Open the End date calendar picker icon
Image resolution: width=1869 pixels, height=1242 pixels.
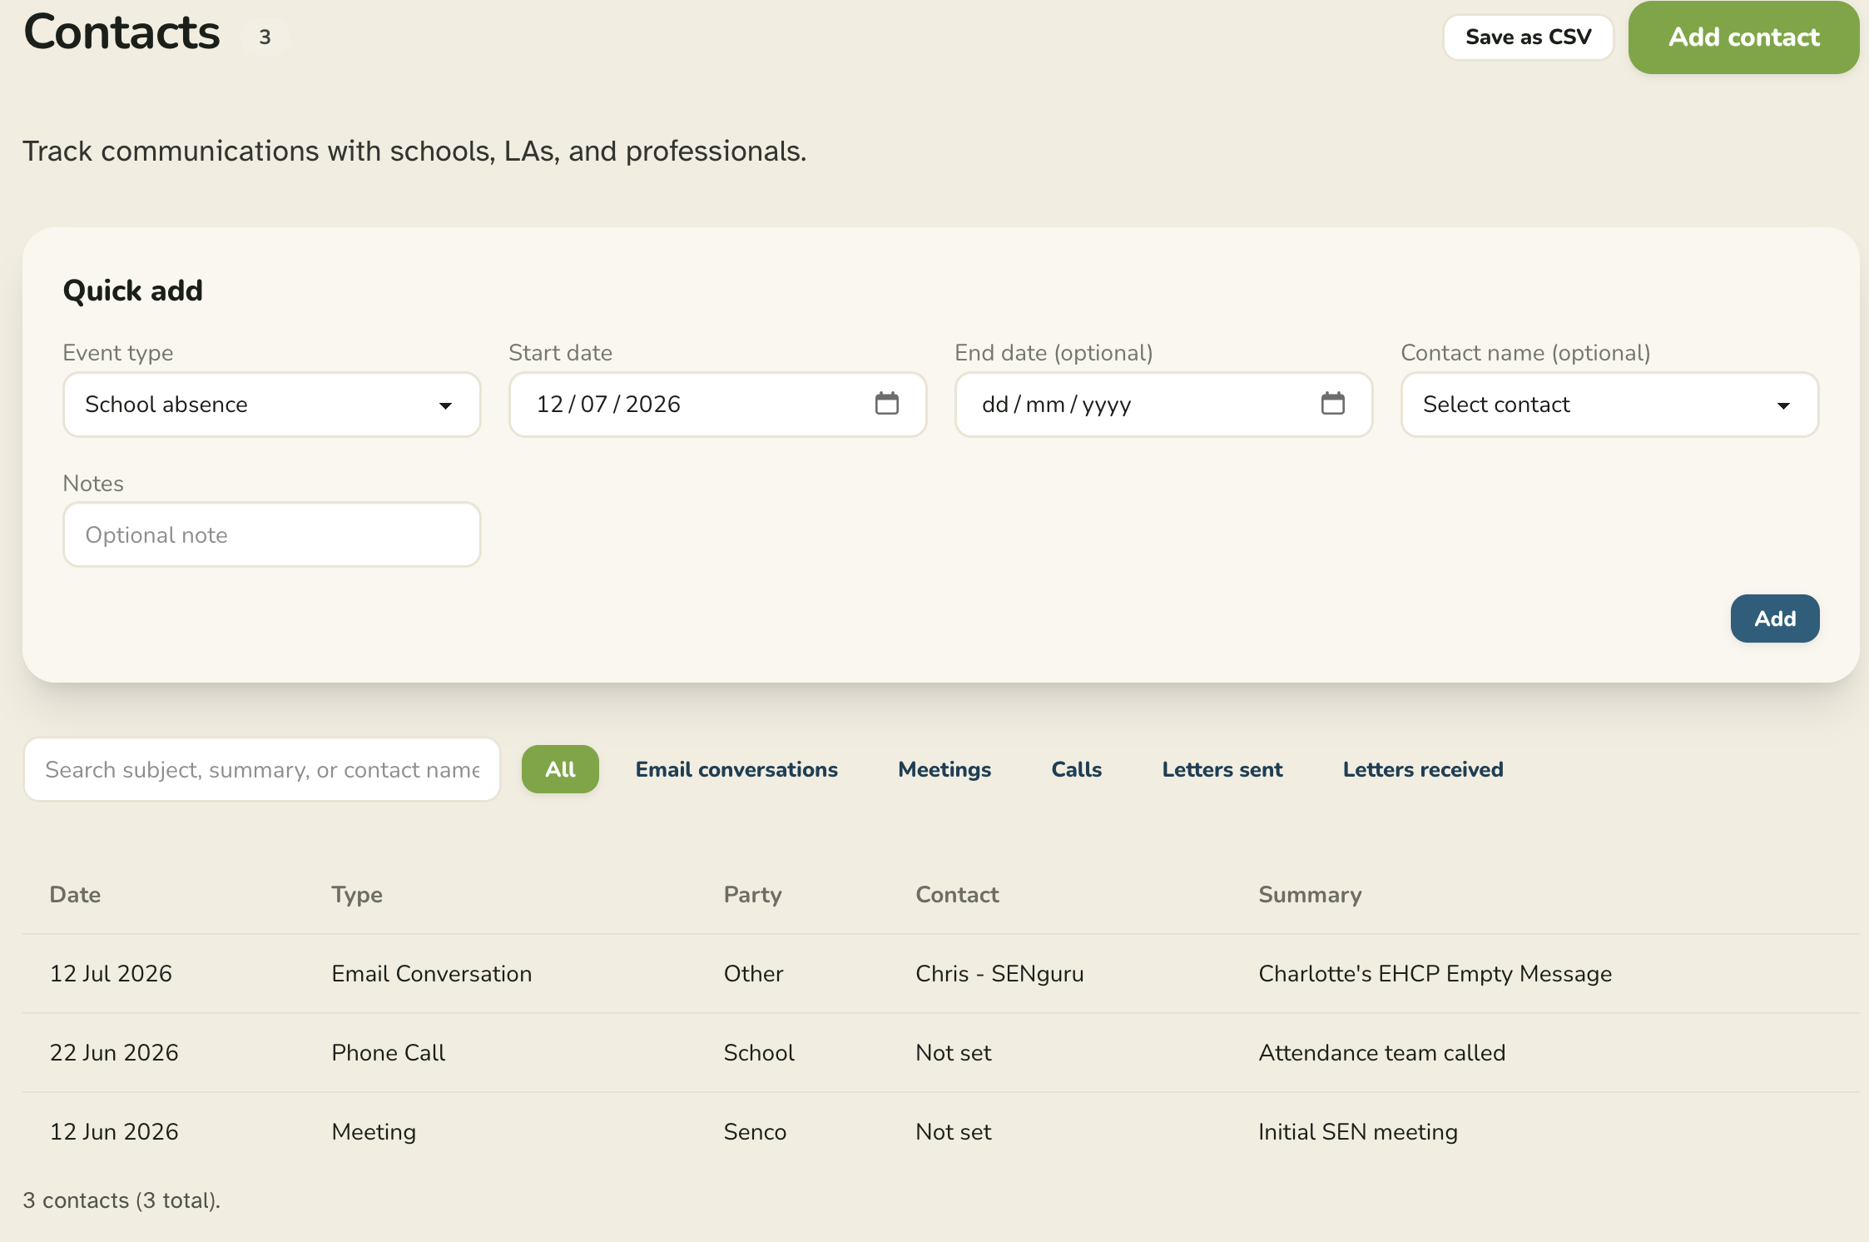pyautogui.click(x=1333, y=404)
